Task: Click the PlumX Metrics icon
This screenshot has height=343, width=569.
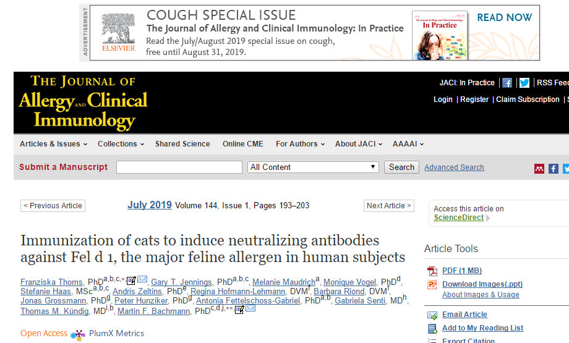Action: [78, 334]
